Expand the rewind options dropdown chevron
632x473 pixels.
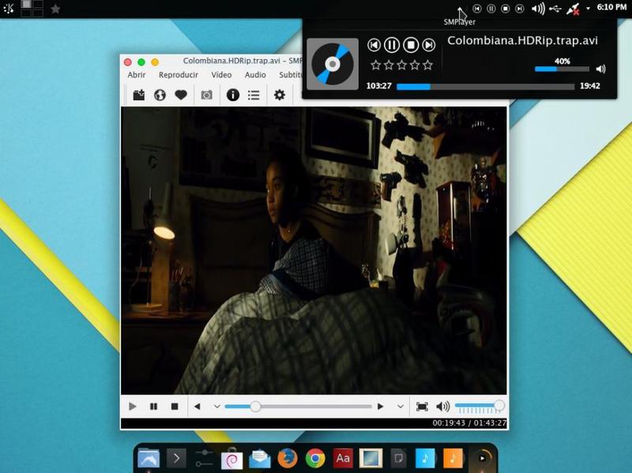[216, 407]
